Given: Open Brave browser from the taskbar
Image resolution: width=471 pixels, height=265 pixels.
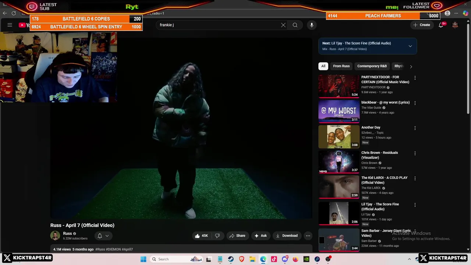Looking at the screenshot, I should 241,259.
